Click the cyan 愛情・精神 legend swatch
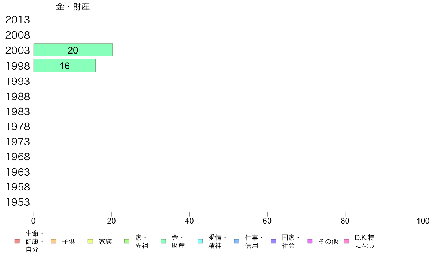This screenshot has width=433, height=268. [200, 241]
